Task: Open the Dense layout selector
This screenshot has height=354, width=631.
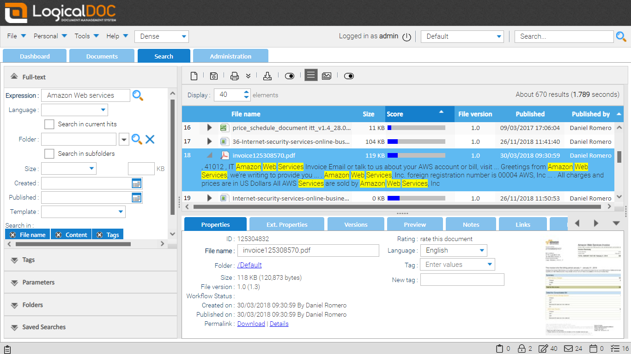Action: click(x=161, y=36)
